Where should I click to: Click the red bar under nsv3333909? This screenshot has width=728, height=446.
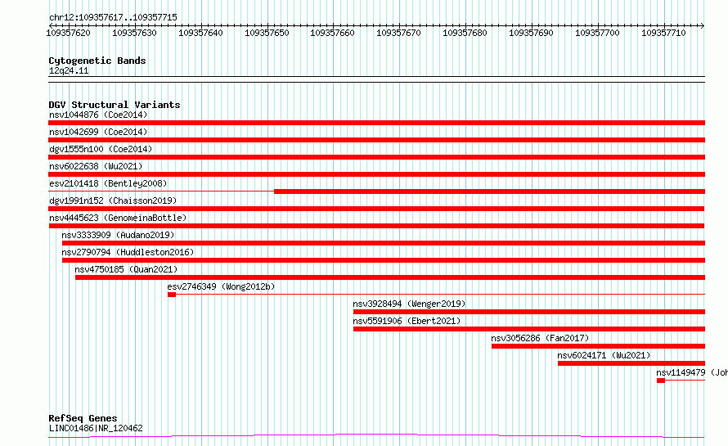pyautogui.click(x=384, y=243)
